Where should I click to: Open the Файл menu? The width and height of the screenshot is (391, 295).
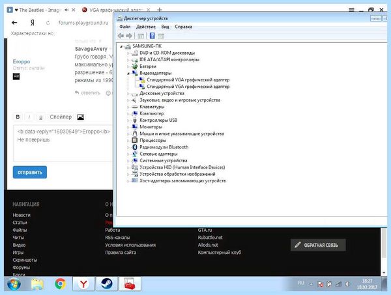tap(125, 27)
